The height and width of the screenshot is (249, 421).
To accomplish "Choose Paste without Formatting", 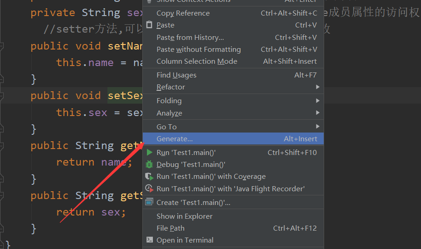I will (233, 50).
